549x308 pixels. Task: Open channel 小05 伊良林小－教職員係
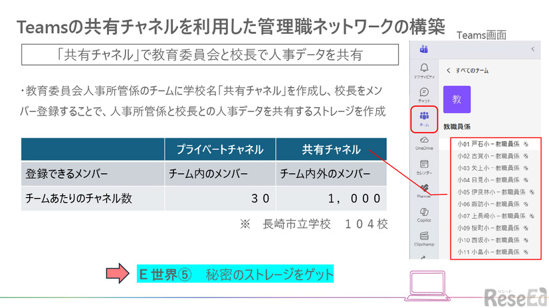[x=491, y=192]
